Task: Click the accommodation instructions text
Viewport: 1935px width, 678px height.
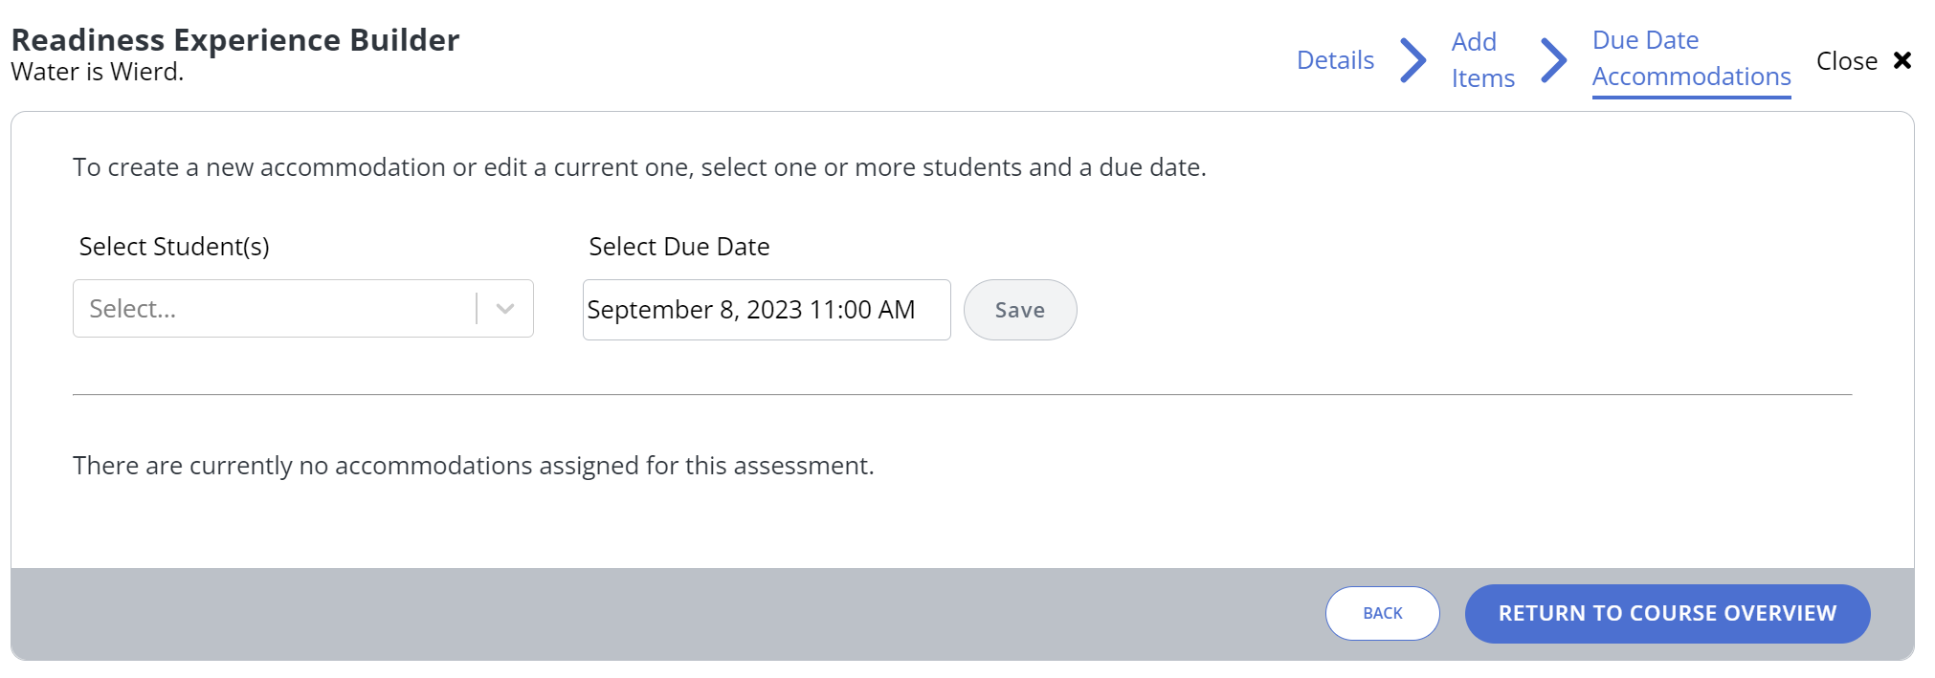Action: click(x=639, y=167)
